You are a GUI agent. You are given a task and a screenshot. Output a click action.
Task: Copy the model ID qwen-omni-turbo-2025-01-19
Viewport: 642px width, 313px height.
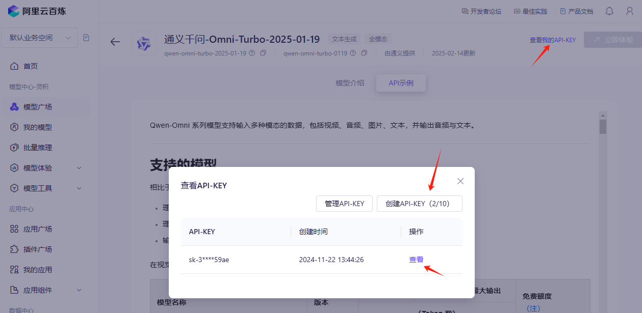(263, 53)
